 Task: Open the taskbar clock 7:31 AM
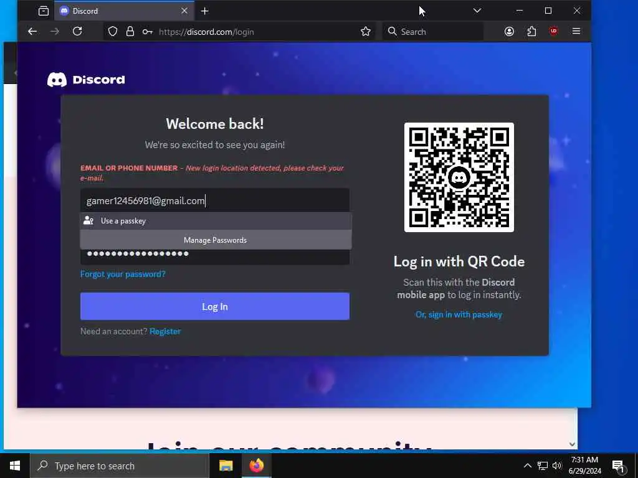tap(584, 466)
